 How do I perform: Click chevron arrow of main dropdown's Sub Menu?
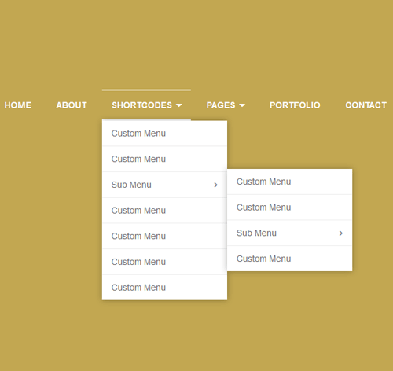(215, 185)
